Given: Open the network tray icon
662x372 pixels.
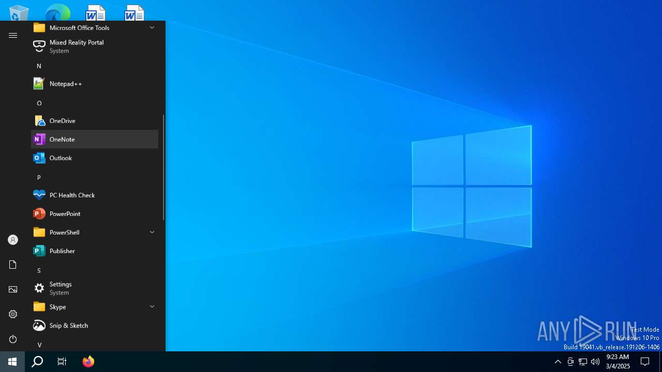Looking at the screenshot, I should pos(583,362).
